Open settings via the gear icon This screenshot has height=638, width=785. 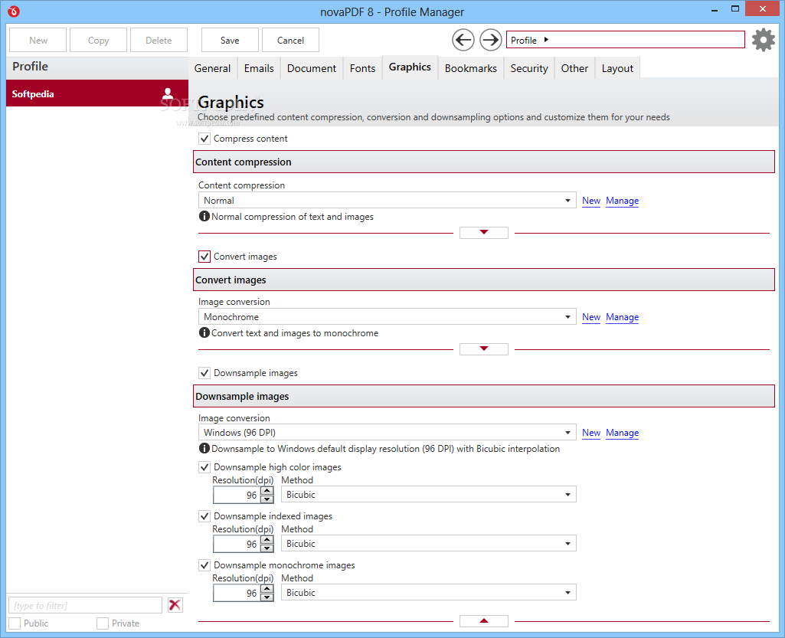(x=764, y=40)
